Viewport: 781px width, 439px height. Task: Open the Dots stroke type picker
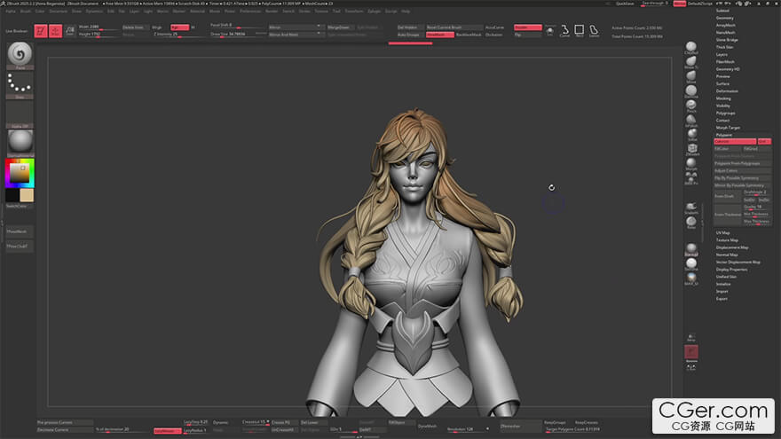19,86
